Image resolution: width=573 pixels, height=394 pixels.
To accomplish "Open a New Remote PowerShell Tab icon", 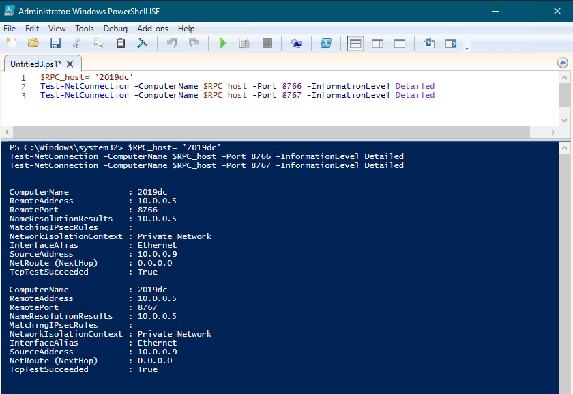I will 296,43.
